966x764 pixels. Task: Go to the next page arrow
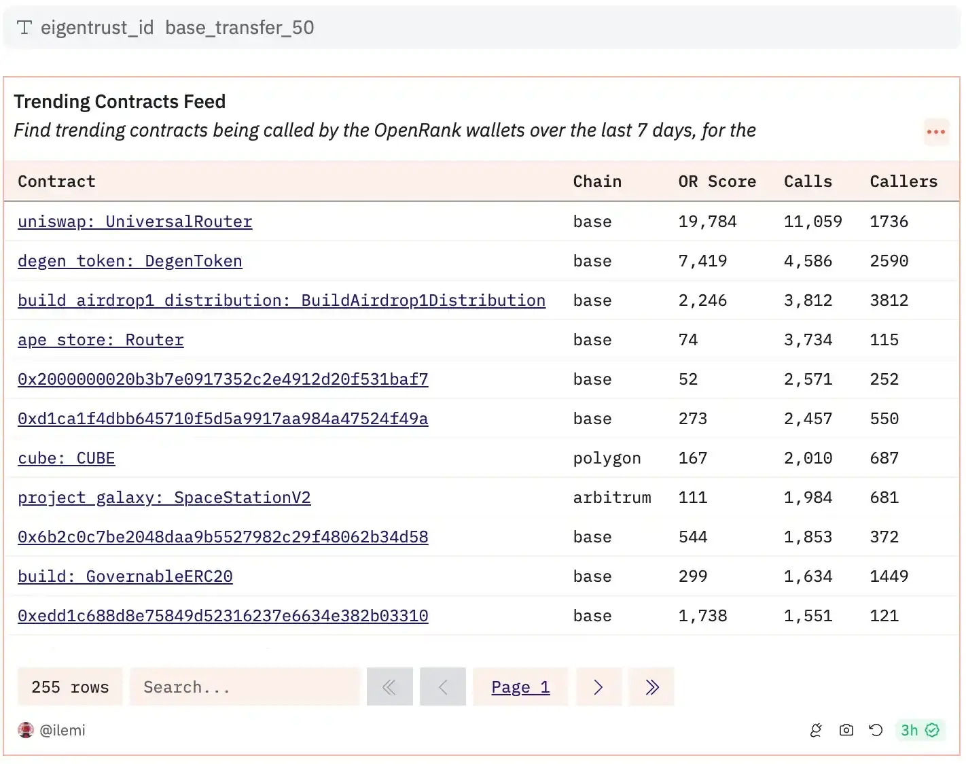(598, 687)
